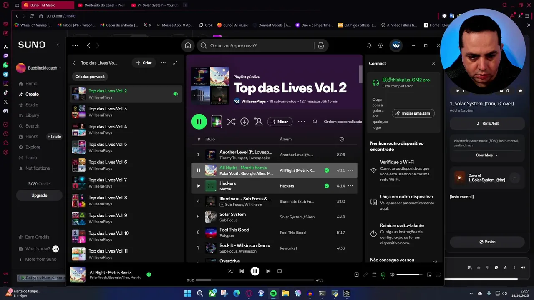534x300 pixels.
Task: Open the queue icon
Action: pyautogui.click(x=374, y=275)
